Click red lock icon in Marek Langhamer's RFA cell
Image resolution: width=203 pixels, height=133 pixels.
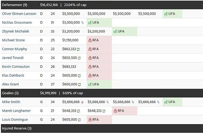(115, 111)
